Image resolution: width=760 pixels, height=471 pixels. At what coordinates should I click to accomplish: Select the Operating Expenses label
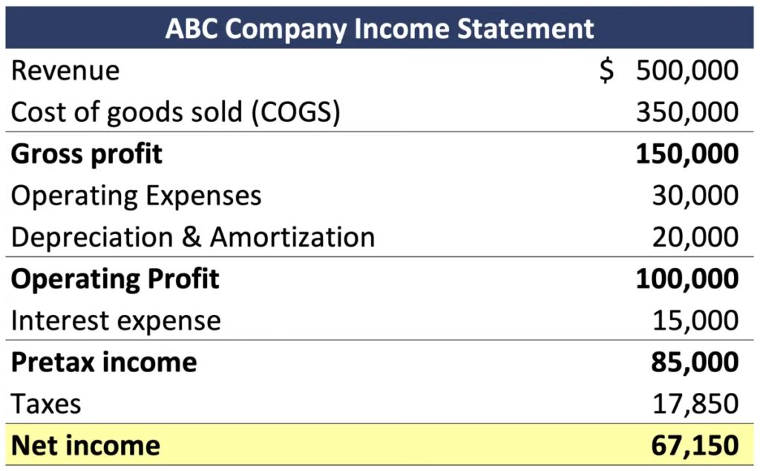[137, 195]
